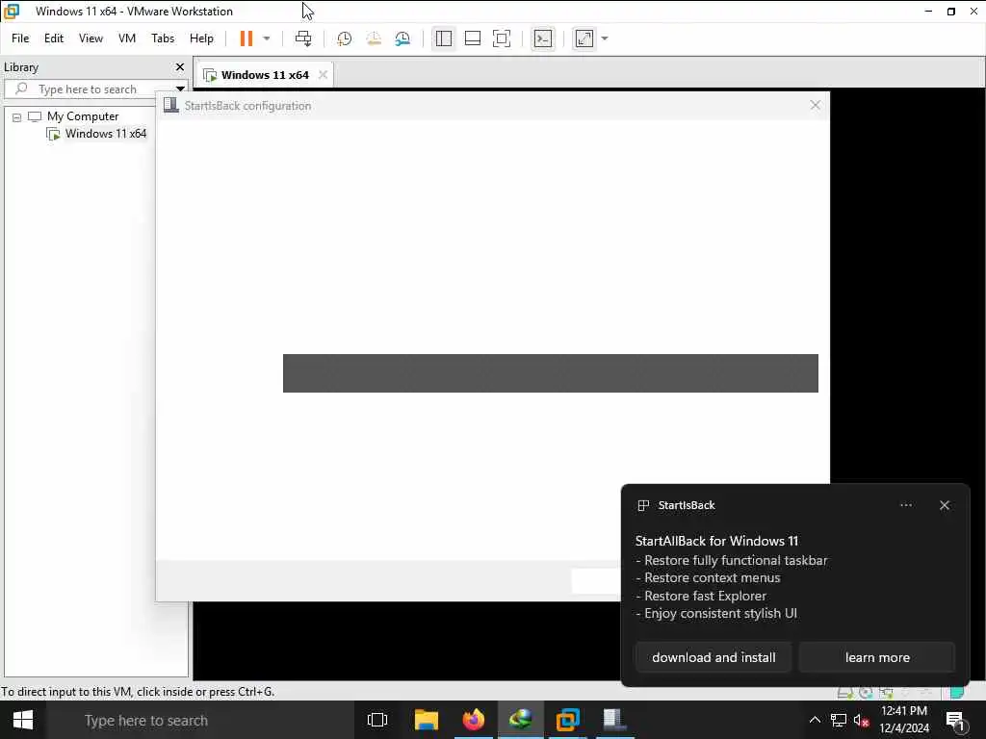The image size is (986, 739).
Task: Open File Explorer from taskbar
Action: click(426, 720)
